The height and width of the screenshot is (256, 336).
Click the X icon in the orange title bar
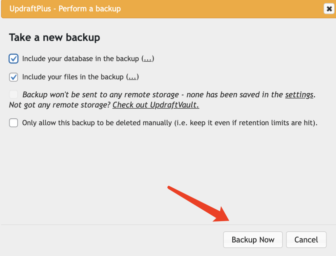pos(329,9)
